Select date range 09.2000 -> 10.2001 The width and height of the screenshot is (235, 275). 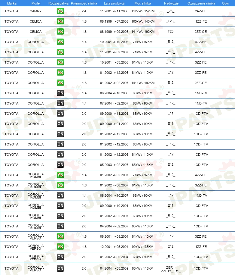coord(114,206)
